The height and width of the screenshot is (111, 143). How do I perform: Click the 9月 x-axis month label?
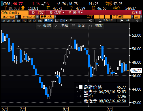pyautogui.click(x=110, y=109)
